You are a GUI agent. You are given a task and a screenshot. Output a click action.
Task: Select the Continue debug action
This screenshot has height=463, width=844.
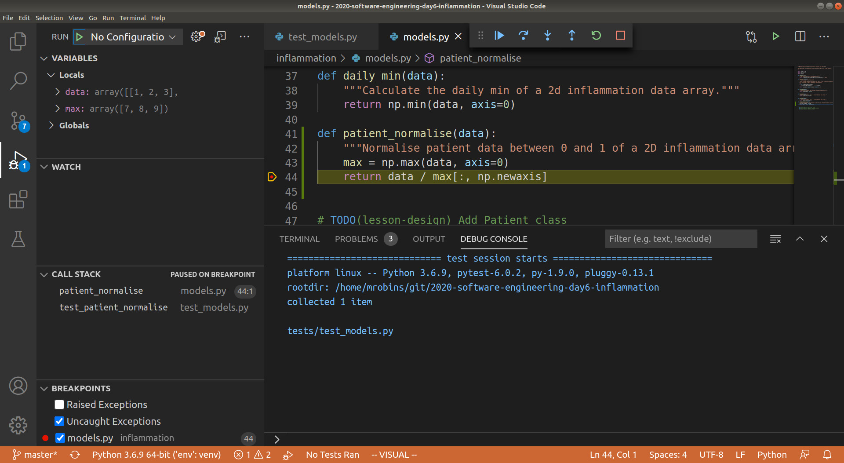[x=499, y=36]
